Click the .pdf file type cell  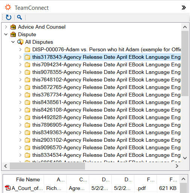click(x=141, y=188)
